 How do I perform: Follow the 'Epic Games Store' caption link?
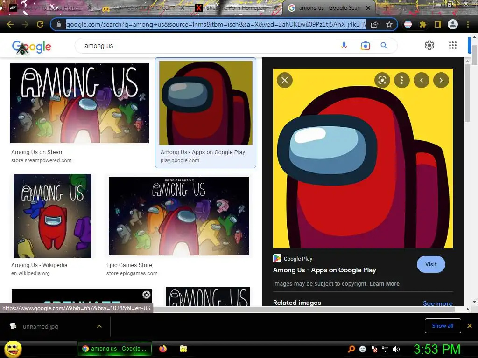coord(129,265)
